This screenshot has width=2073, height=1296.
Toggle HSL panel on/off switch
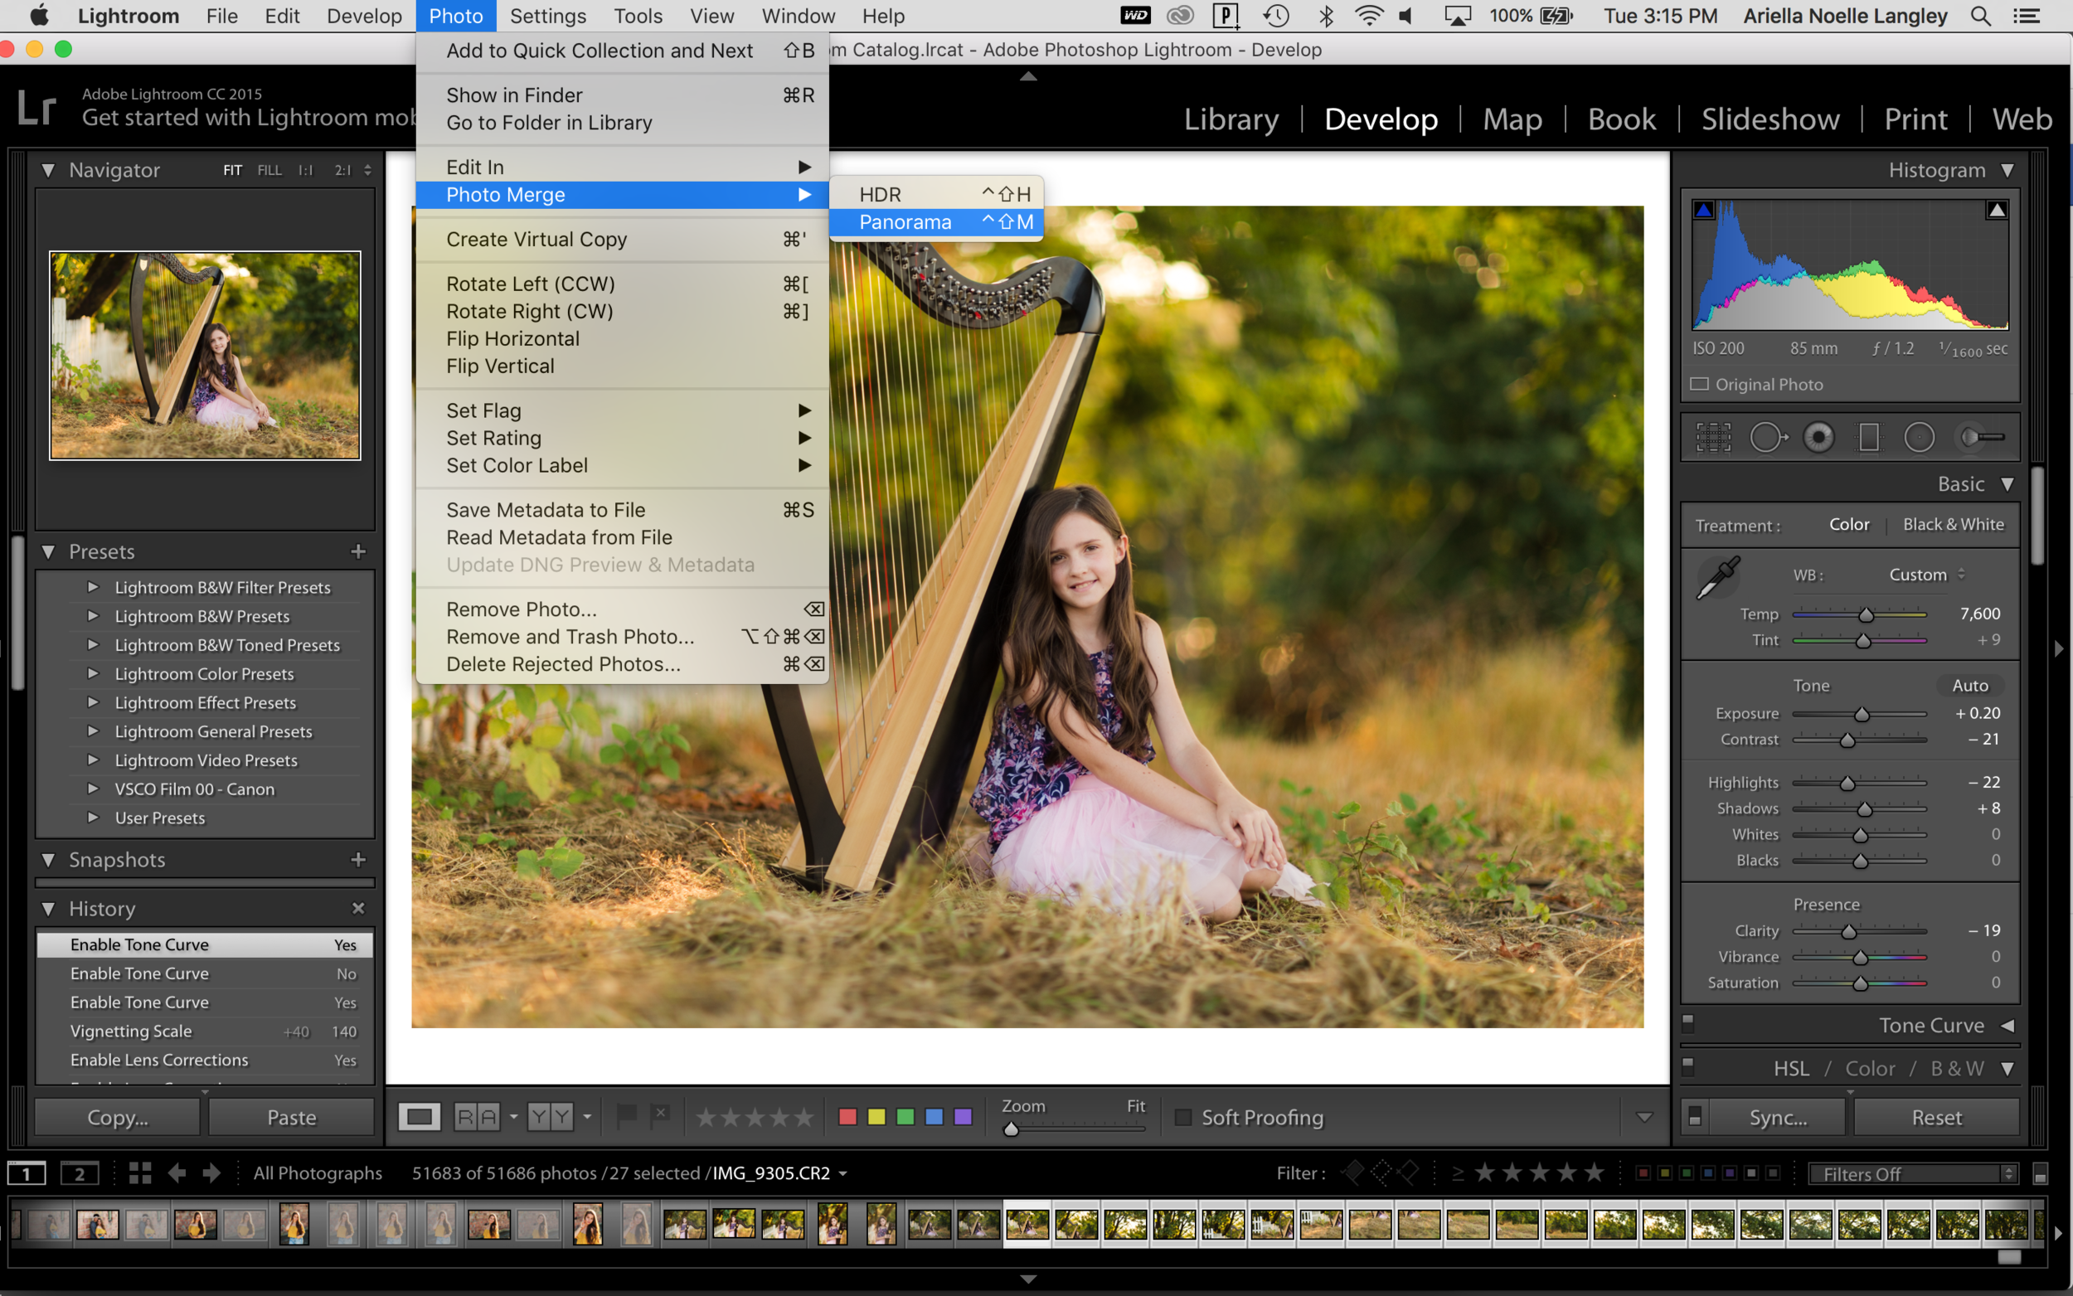1688,1066
